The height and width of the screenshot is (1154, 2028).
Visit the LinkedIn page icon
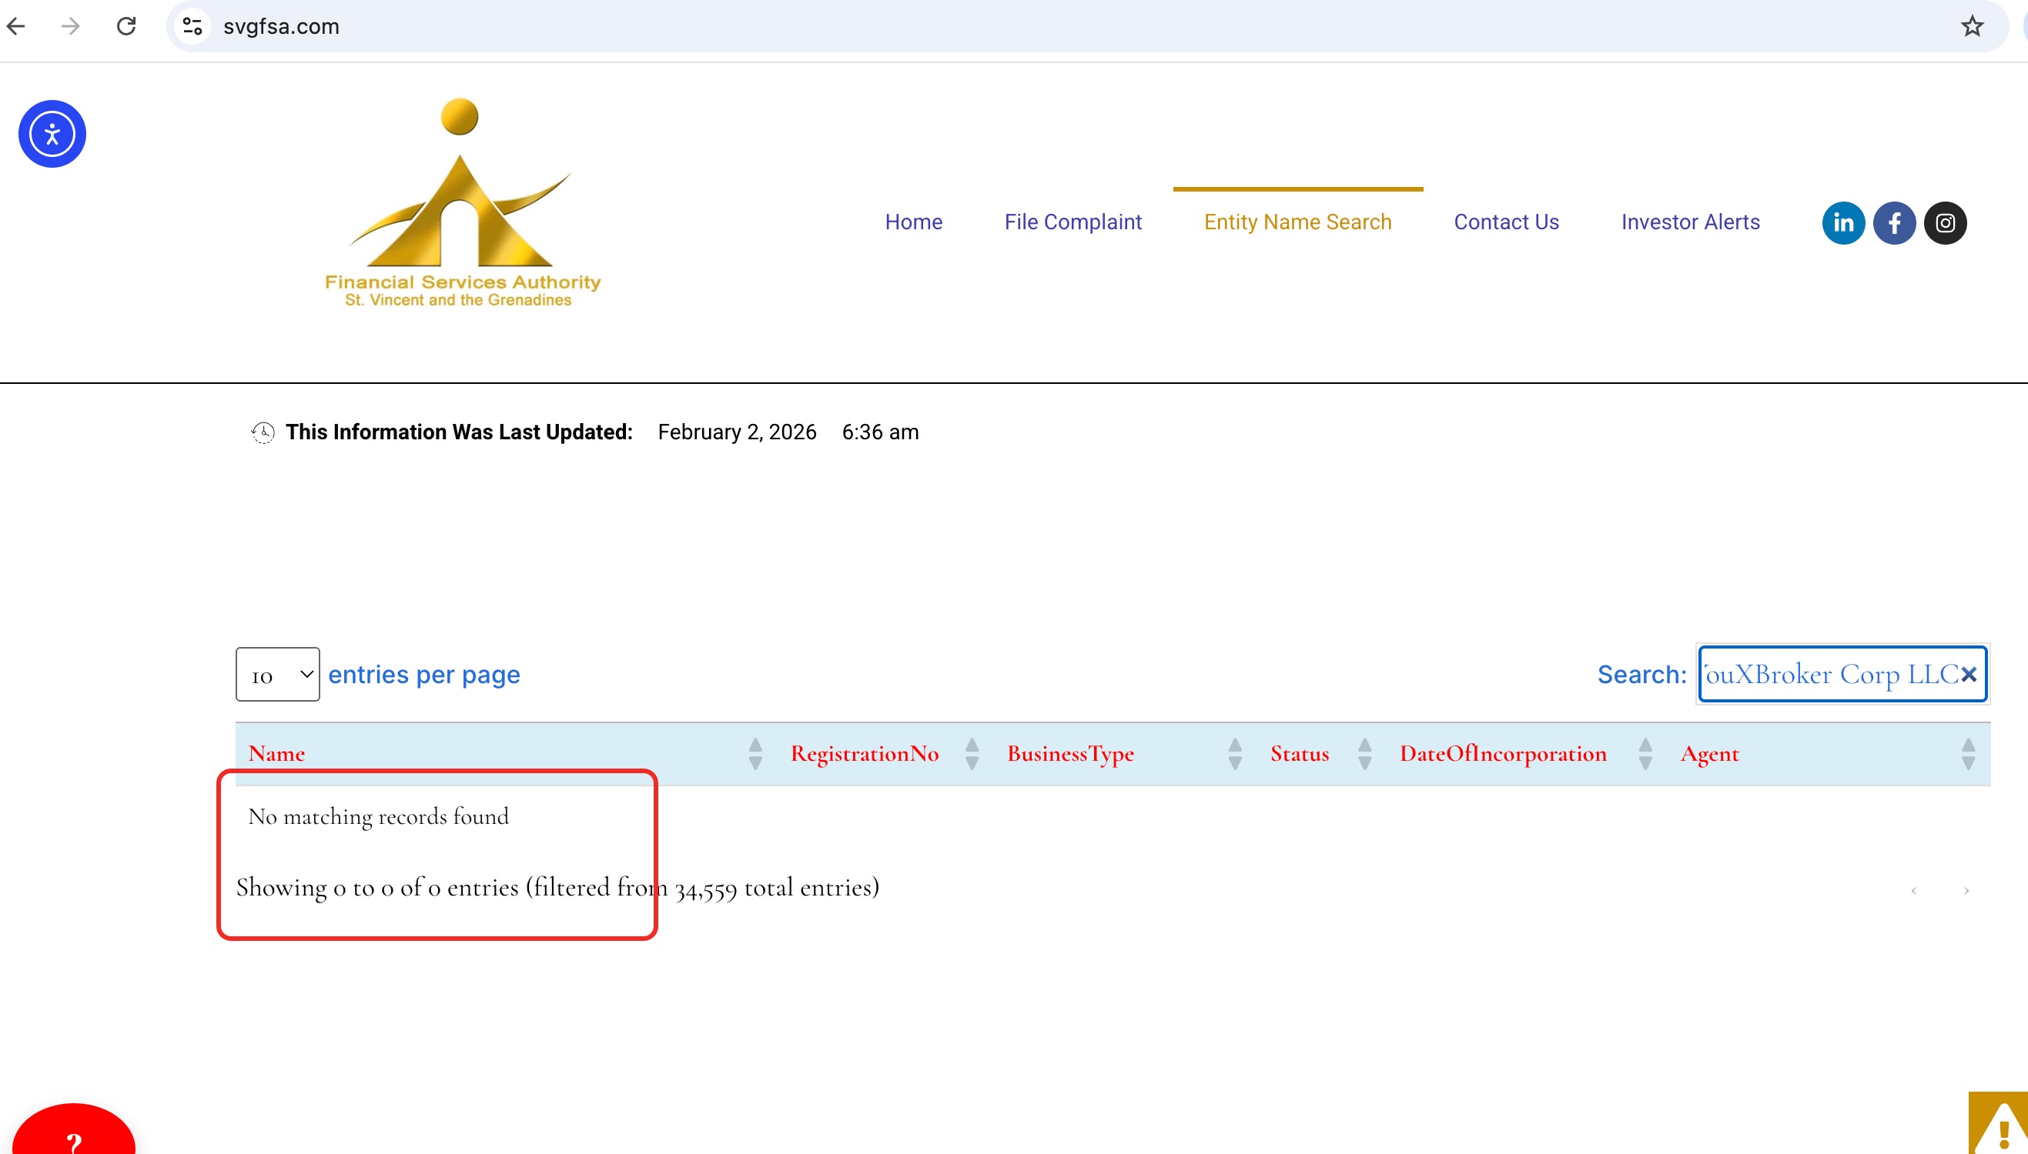[1842, 222]
